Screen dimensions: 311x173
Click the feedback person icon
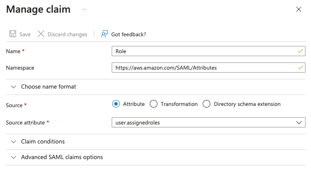tap(105, 34)
